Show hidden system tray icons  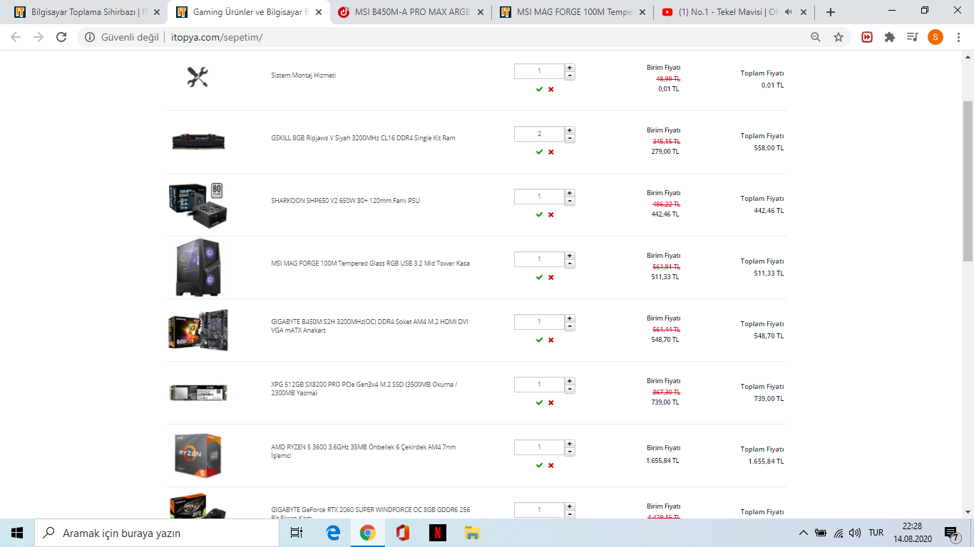click(804, 533)
